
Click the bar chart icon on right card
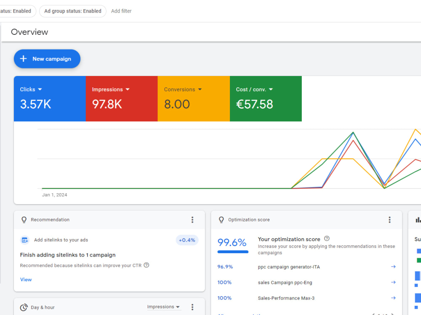pos(418,220)
